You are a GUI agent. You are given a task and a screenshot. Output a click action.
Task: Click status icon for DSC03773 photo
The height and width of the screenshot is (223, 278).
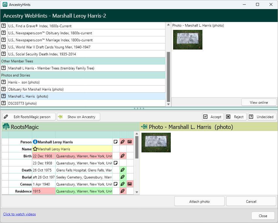[4, 103]
